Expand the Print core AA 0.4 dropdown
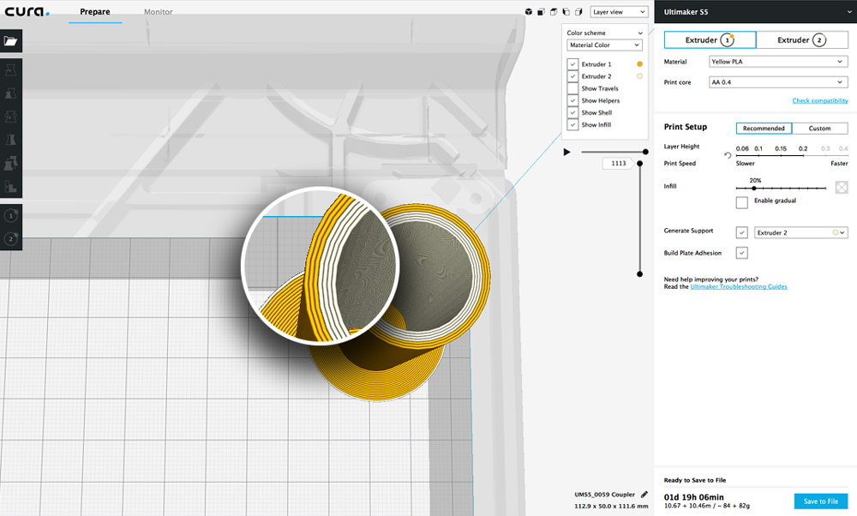857x516 pixels. (x=778, y=82)
